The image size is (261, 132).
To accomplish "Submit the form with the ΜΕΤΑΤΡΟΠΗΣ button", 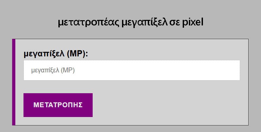I will tap(58, 105).
